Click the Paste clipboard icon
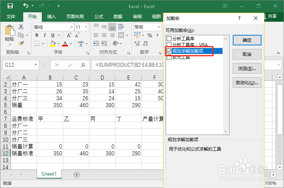Viewport: 284px width, 188px height. [x=10, y=30]
